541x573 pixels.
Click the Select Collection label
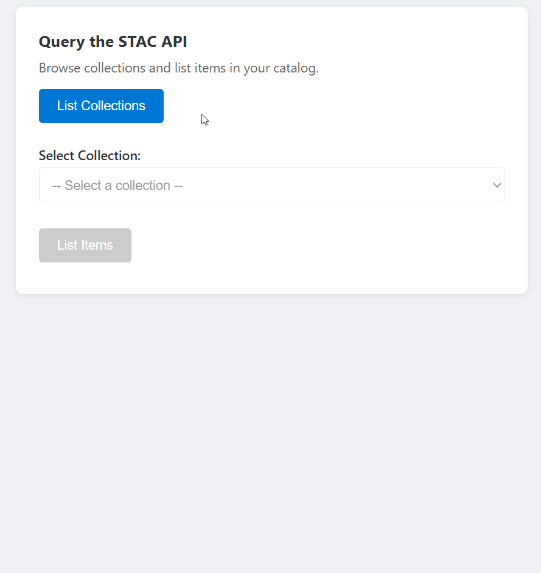tap(89, 156)
